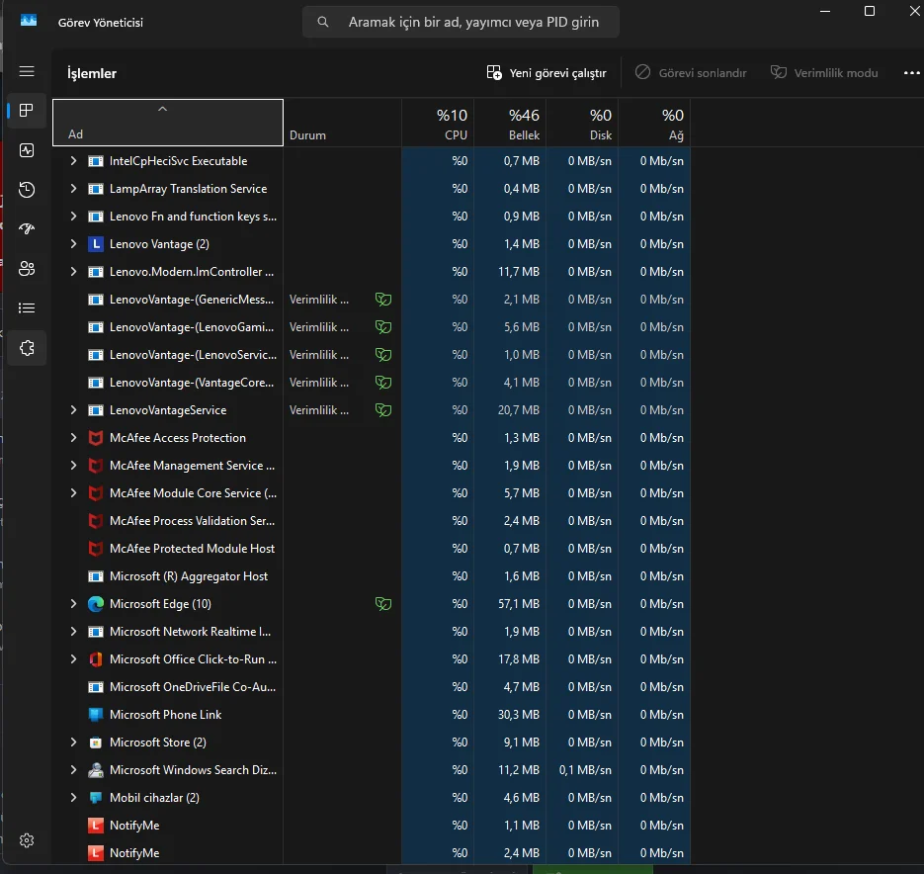Select the Processes sidebar icon
This screenshot has height=874, width=924.
click(27, 111)
